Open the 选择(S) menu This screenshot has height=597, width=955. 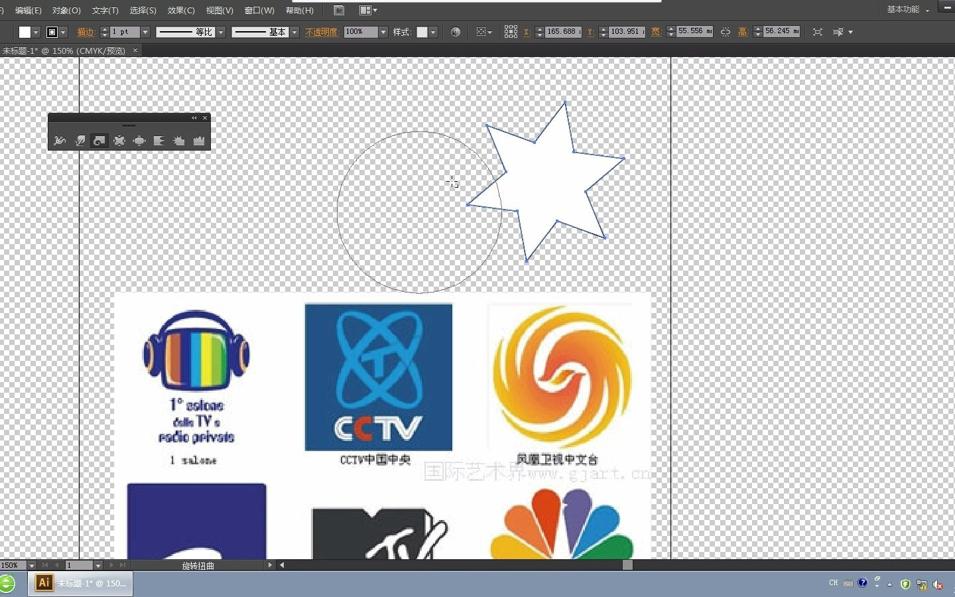tap(143, 11)
